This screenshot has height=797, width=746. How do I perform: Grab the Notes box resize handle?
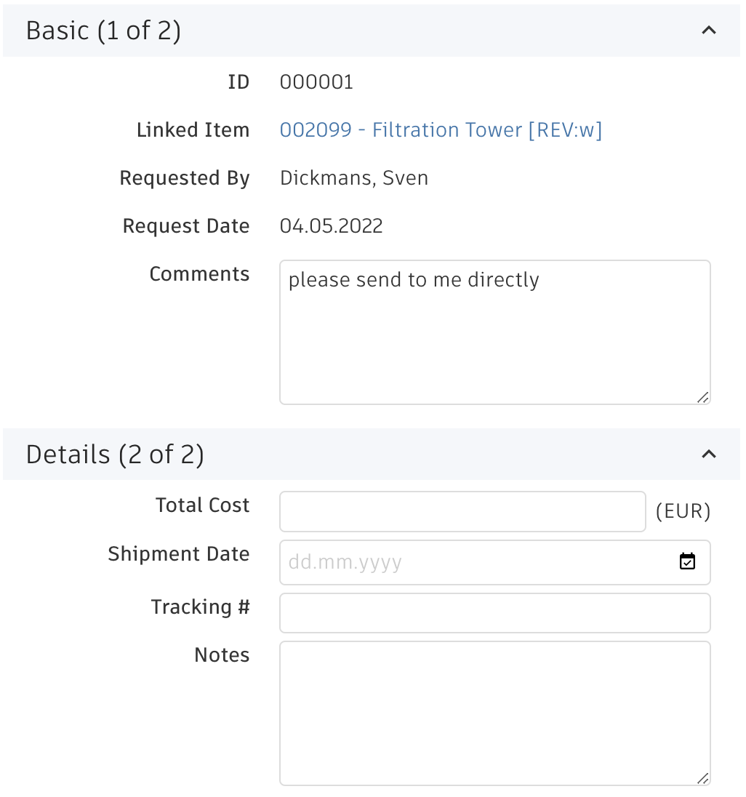[x=702, y=778]
